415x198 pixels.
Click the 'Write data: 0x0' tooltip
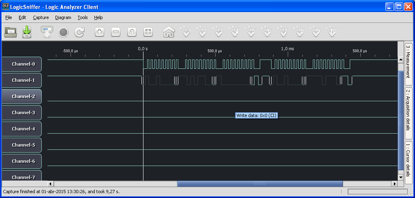pyautogui.click(x=257, y=115)
